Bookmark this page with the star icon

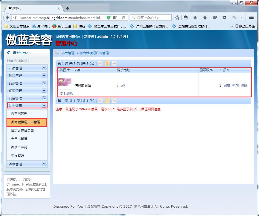point(177,17)
